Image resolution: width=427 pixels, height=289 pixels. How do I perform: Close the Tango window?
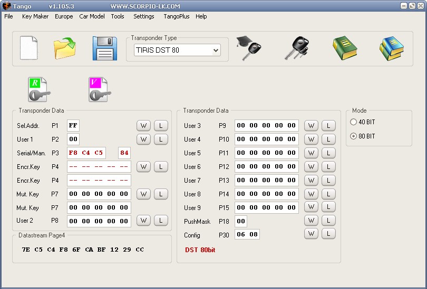coord(421,6)
